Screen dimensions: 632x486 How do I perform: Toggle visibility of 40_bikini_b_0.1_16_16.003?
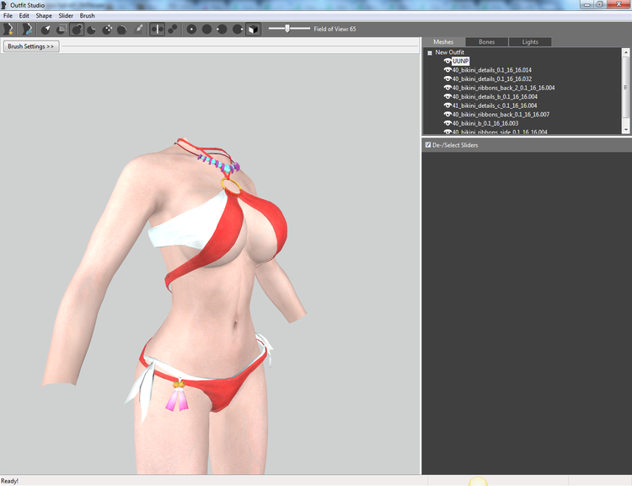[x=447, y=123]
